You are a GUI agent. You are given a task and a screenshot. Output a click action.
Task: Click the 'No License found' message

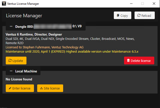(x=19, y=79)
